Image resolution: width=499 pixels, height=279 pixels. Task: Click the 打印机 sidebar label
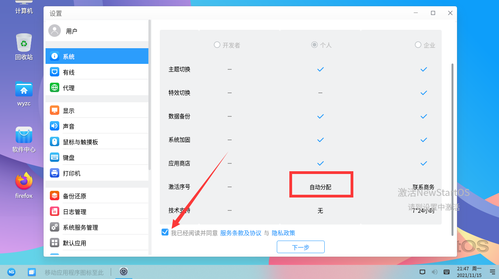(x=72, y=174)
